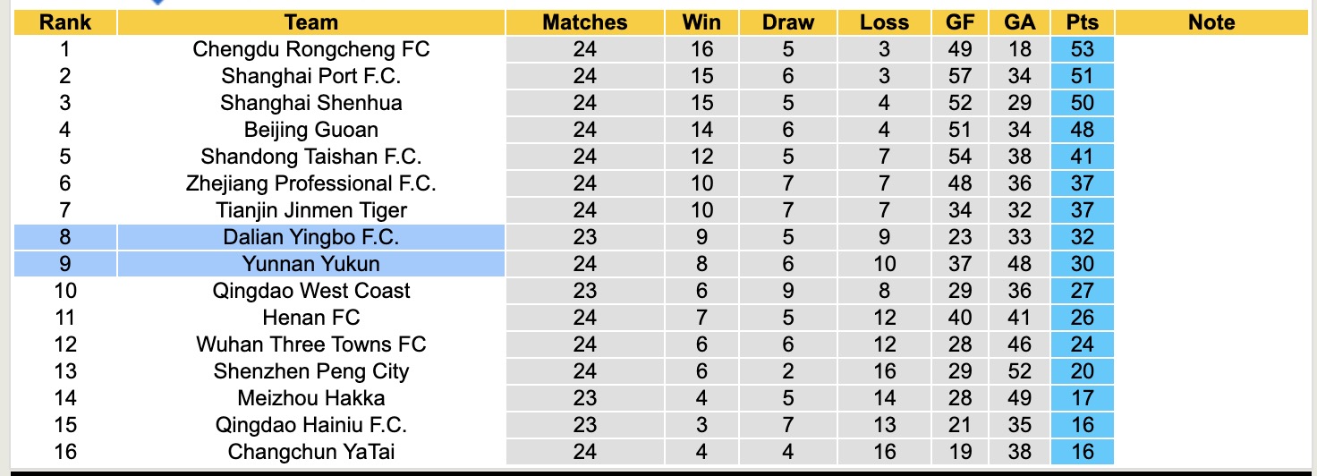The height and width of the screenshot is (476, 1317).
Task: Click the 53 points cell for Chengdu
Action: click(1083, 49)
